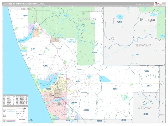Select ZIP code label 49448
The height and width of the screenshot is (126, 168).
click(x=99, y=121)
